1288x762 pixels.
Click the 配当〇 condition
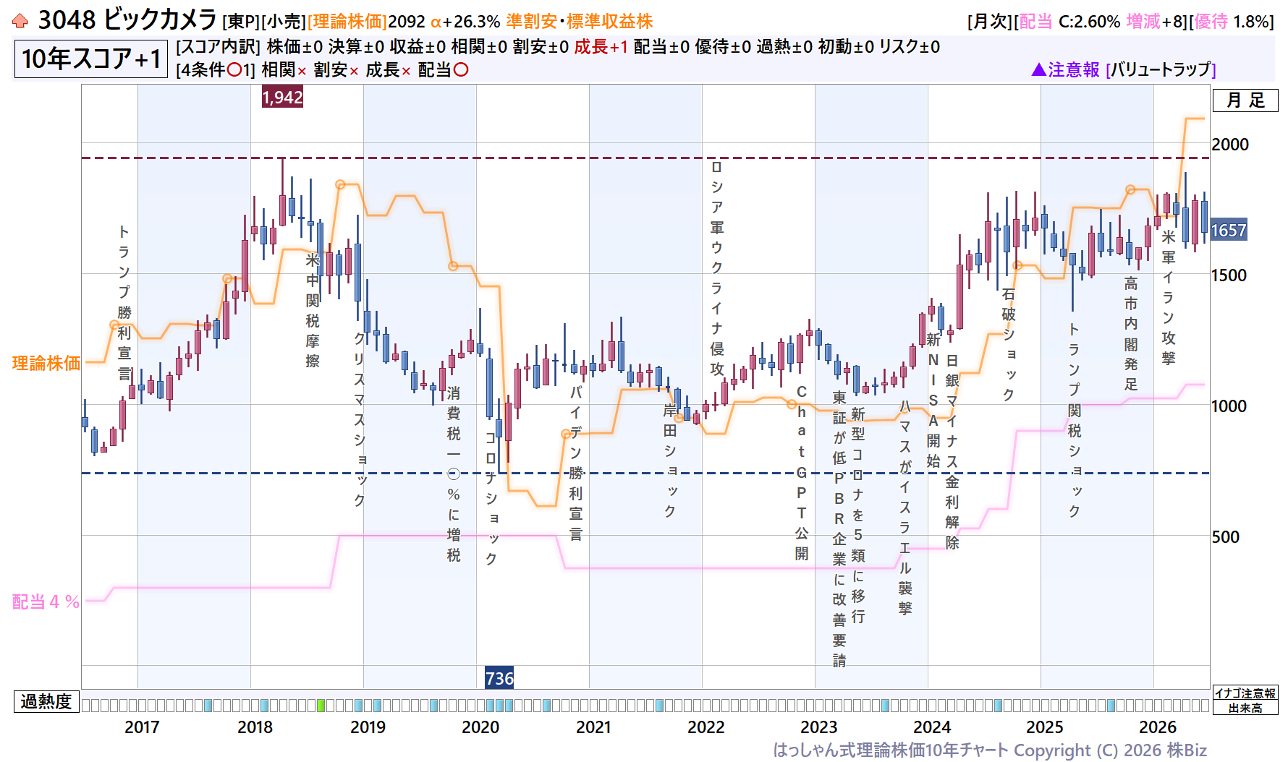pyautogui.click(x=443, y=70)
